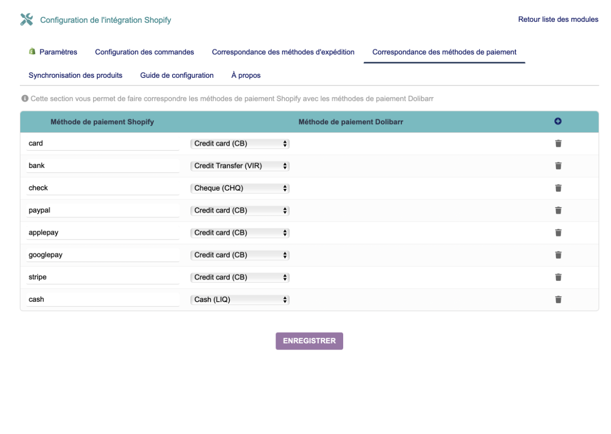Delete the bank payment mapping row
Screen dimensions: 611x434
coord(558,165)
